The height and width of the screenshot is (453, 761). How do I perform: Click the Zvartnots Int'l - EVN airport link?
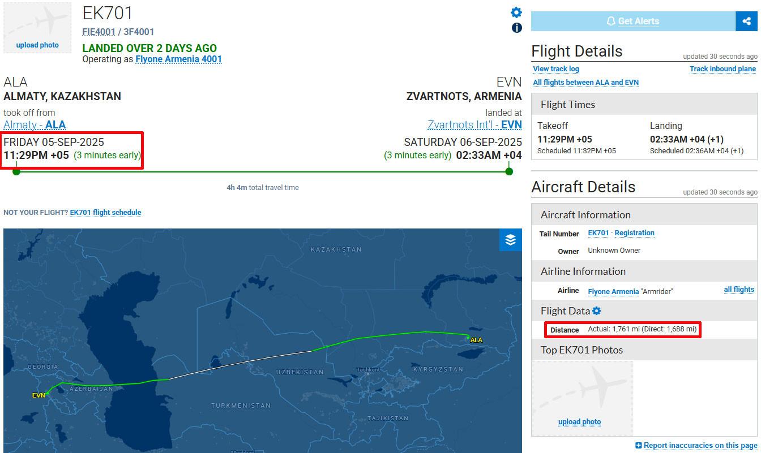(474, 125)
